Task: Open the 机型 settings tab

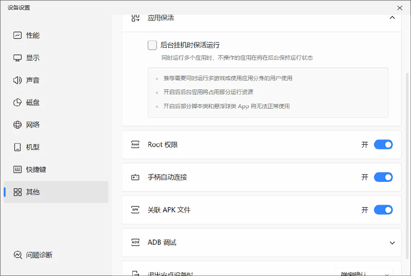Action: pos(56,147)
